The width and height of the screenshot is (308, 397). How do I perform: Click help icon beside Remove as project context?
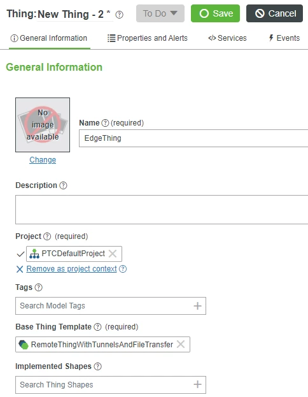point(123,269)
